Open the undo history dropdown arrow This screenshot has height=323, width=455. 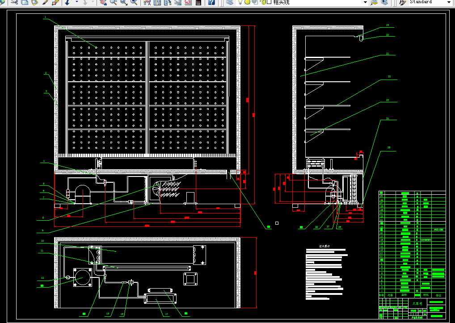77,2
